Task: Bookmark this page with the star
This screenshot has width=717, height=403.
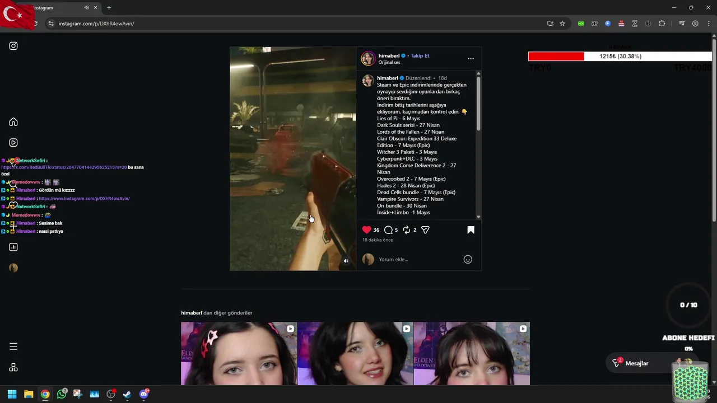Action: 562,24
